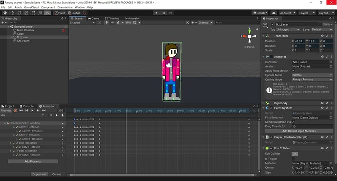
Task: Select Cube in Hierarchy
Action: [20, 34]
